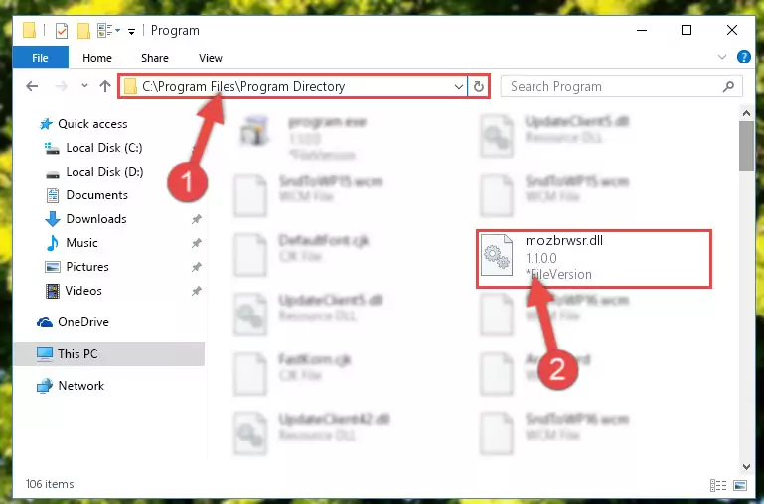This screenshot has height=504, width=764.
Task: Click the Documents page icon
Action: (52, 195)
